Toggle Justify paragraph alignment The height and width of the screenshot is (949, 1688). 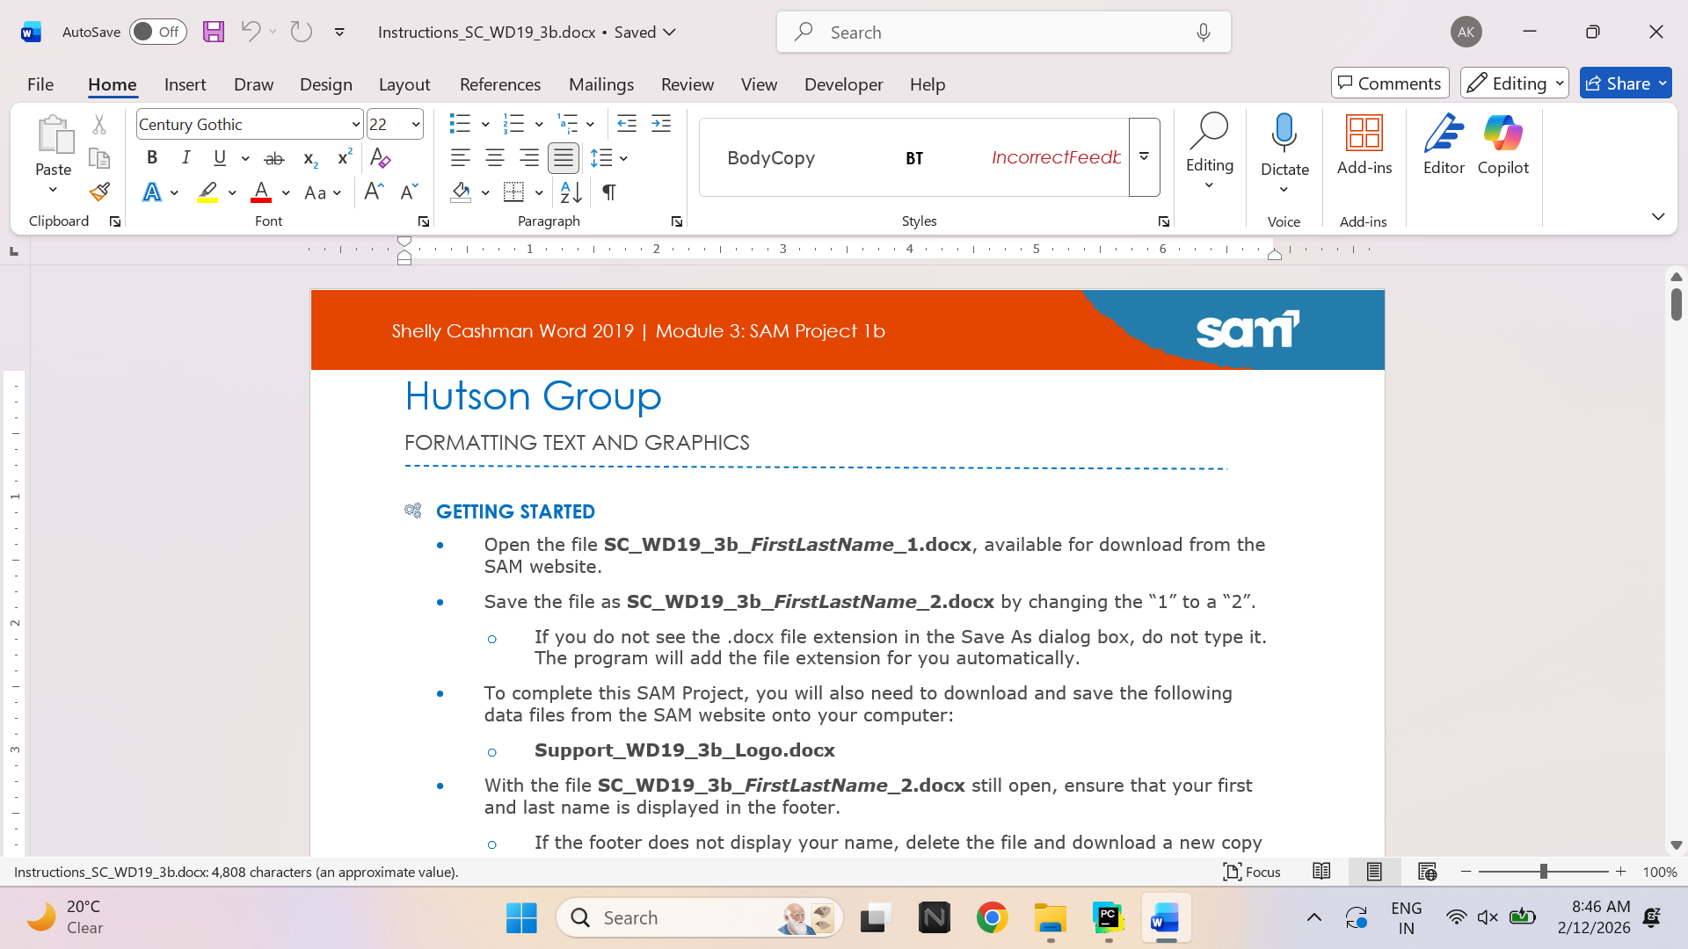[564, 158]
